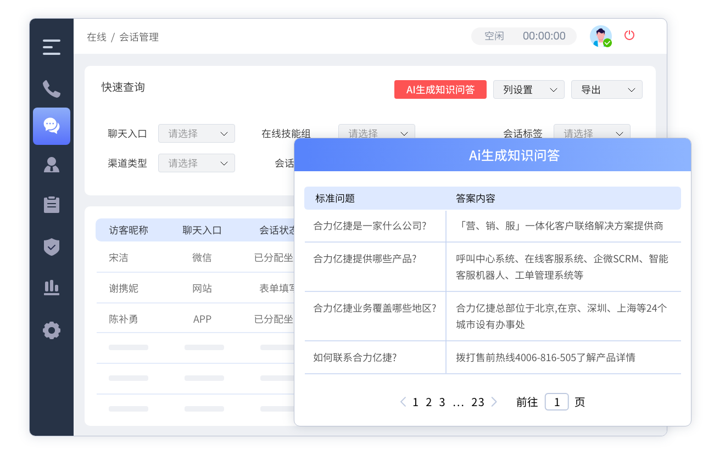Click the user avatar in header

(x=600, y=36)
